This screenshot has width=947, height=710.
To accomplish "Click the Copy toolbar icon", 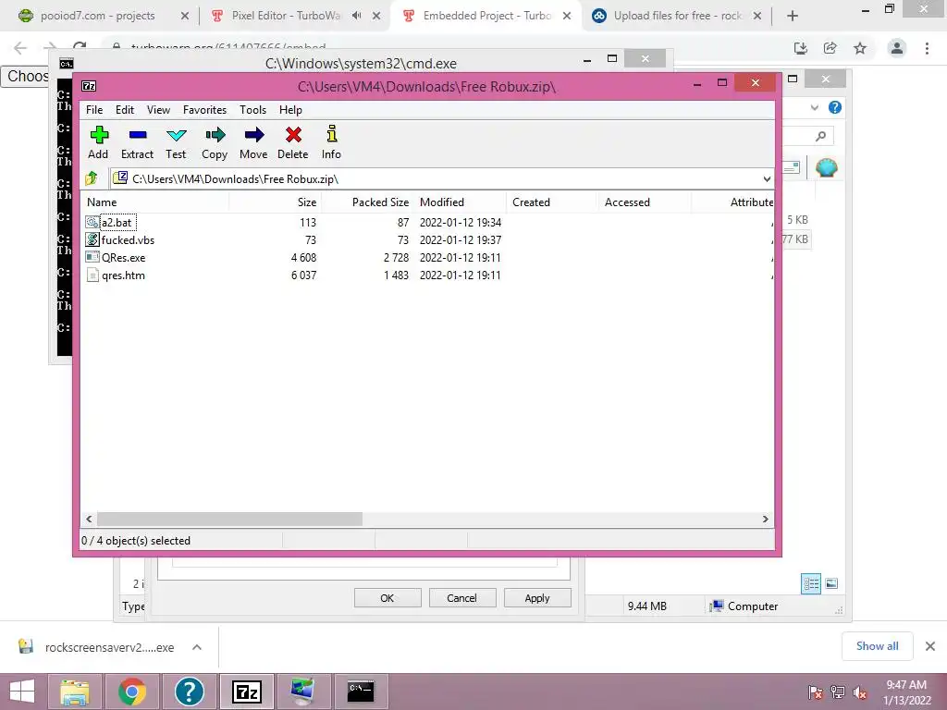I will click(215, 135).
